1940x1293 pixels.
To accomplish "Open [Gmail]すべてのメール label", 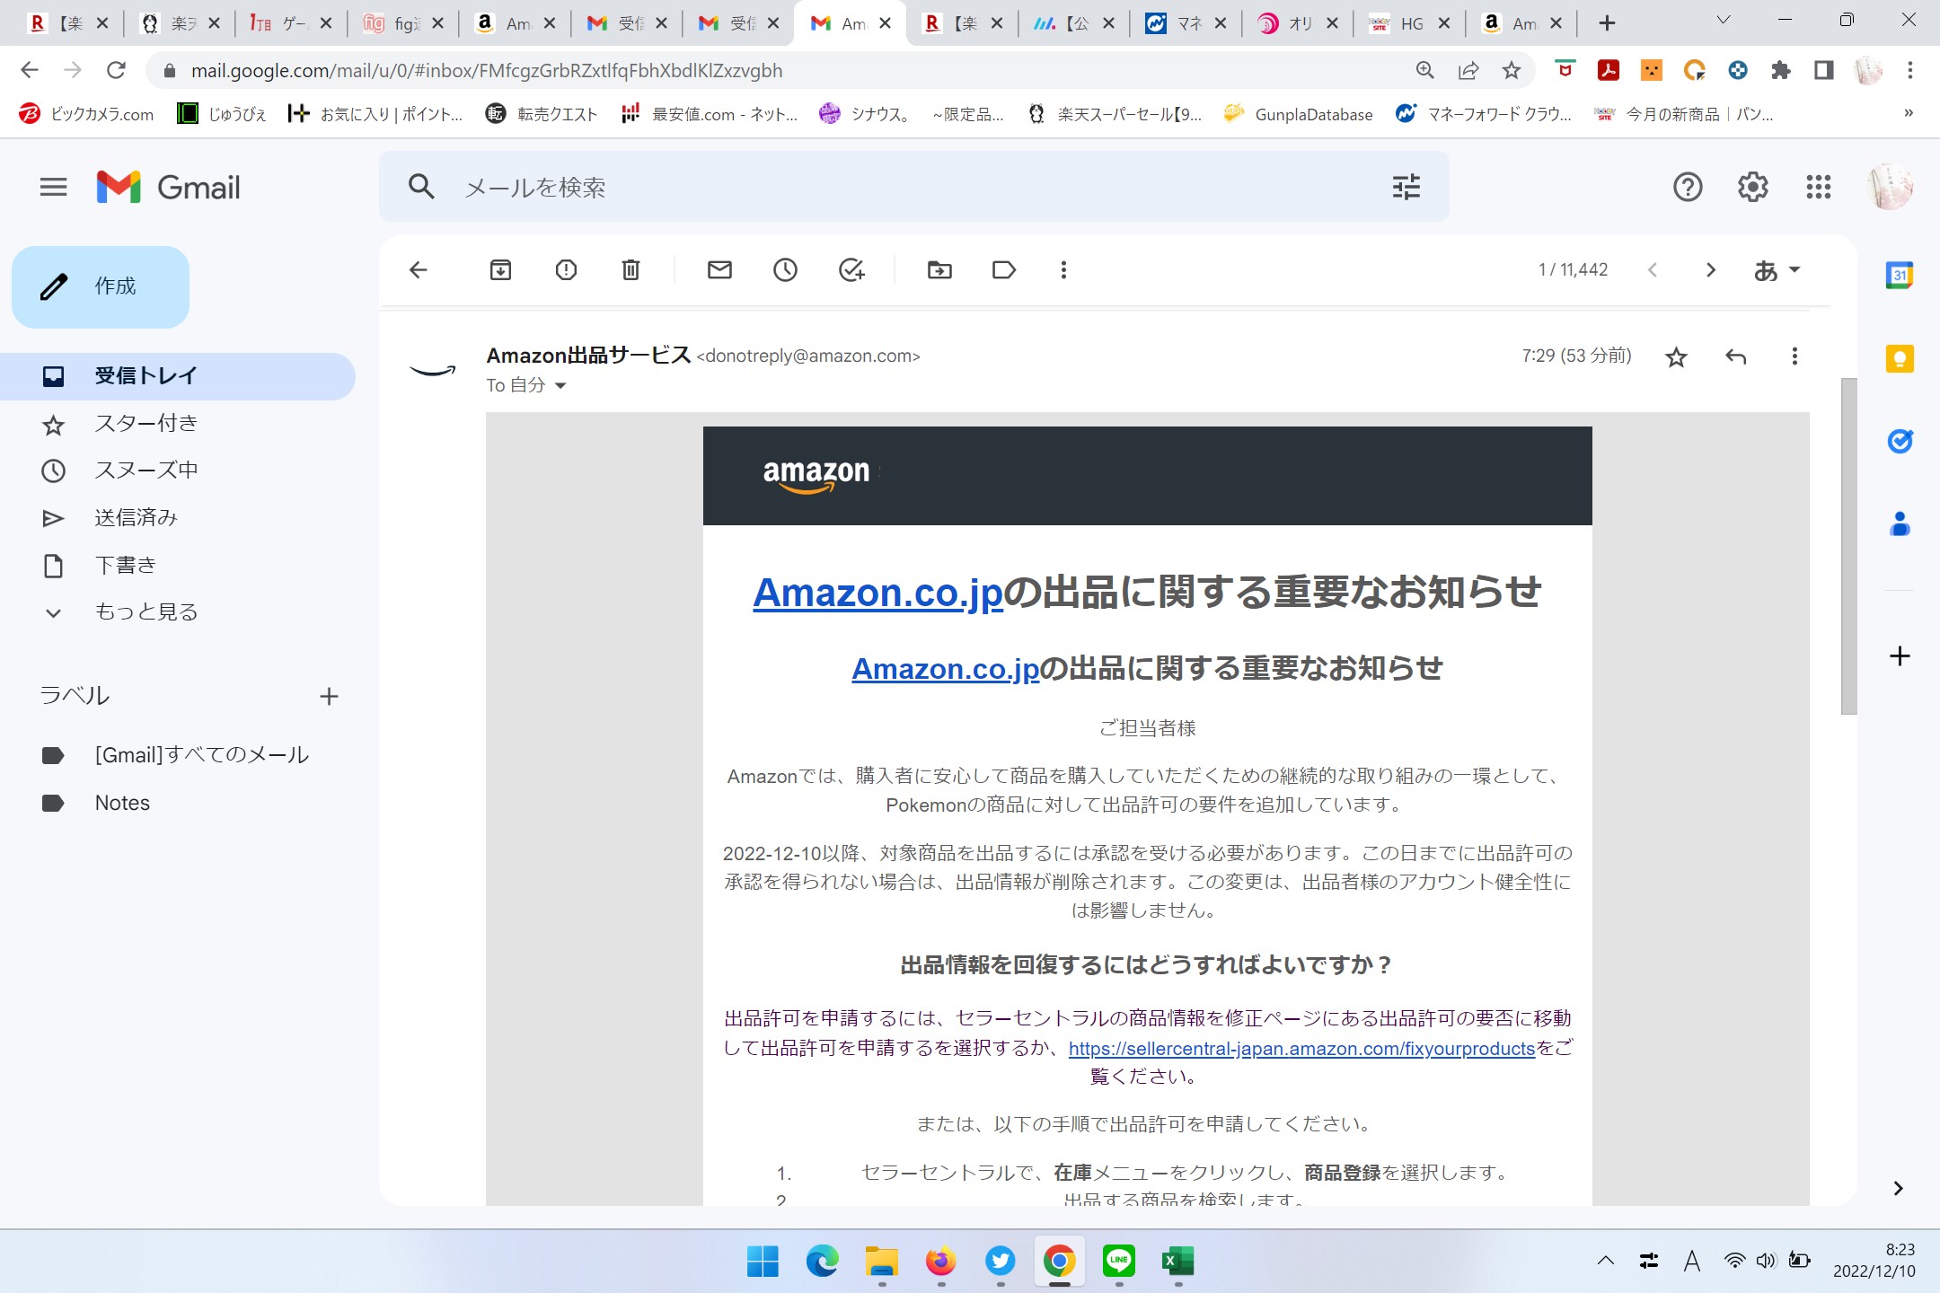I will 178,755.
